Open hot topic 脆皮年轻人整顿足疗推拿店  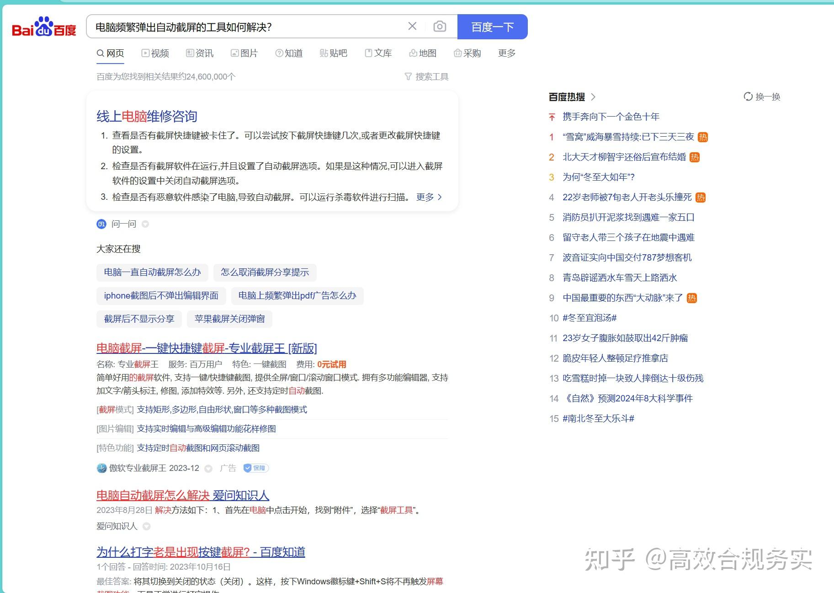click(x=615, y=358)
